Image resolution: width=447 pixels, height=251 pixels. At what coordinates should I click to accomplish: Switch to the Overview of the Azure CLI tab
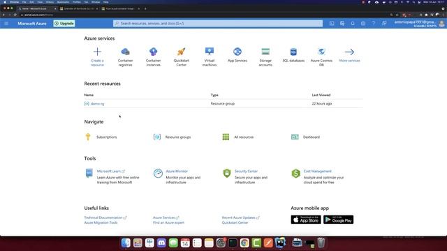[78, 8]
